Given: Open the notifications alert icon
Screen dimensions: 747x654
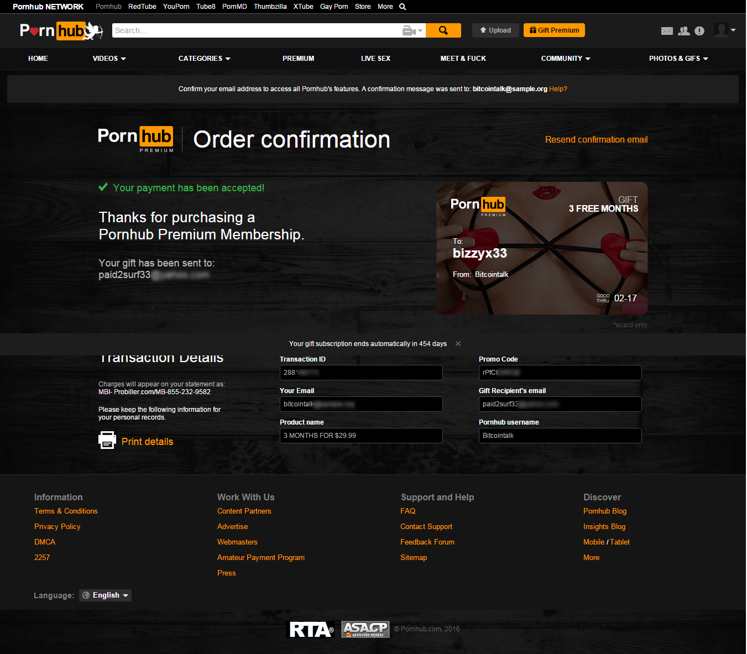Looking at the screenshot, I should (699, 31).
